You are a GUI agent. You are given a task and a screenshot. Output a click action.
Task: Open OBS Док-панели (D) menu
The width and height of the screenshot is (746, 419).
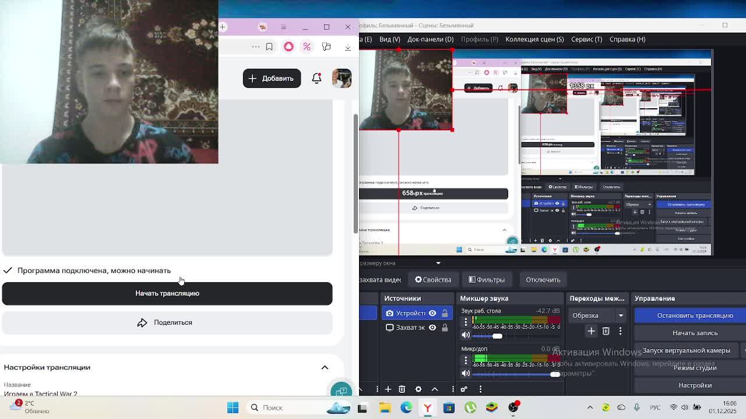(430, 39)
